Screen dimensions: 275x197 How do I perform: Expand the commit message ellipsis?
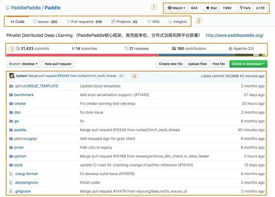[x=121, y=76]
